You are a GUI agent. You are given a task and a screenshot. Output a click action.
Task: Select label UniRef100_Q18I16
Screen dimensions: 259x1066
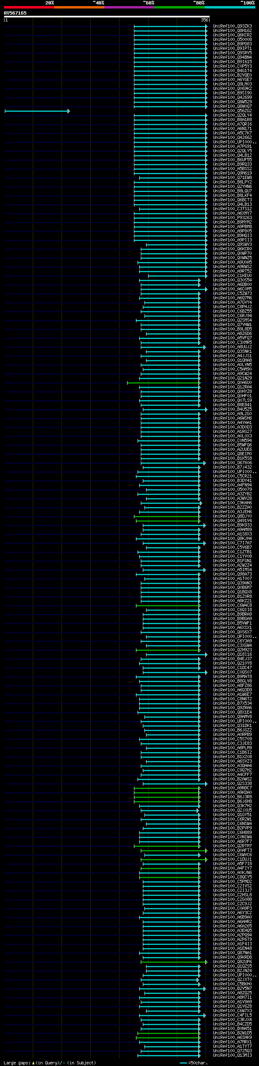pyautogui.click(x=232, y=655)
